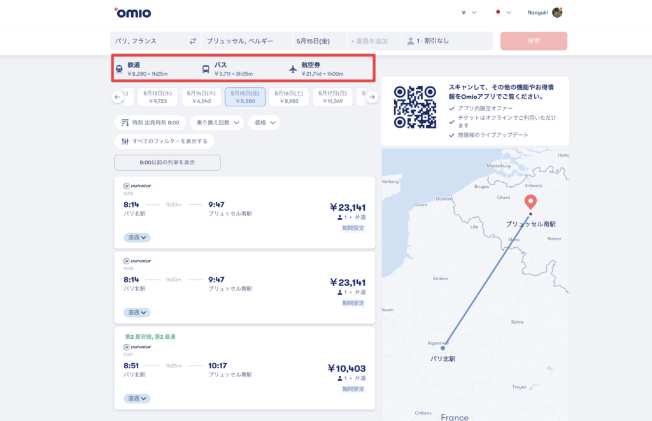
Task: Open すべてのフィルターを表示する filters
Action: (164, 141)
